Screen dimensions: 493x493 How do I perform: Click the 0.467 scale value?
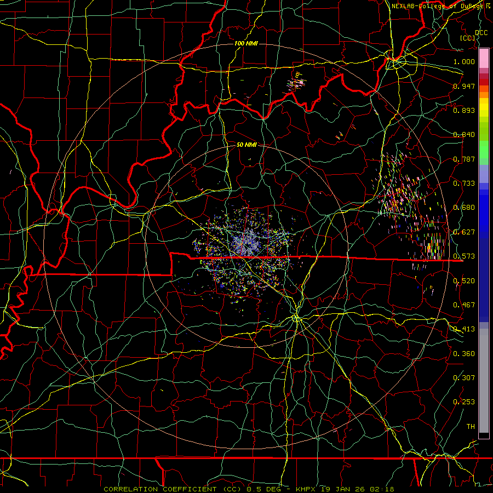point(464,305)
